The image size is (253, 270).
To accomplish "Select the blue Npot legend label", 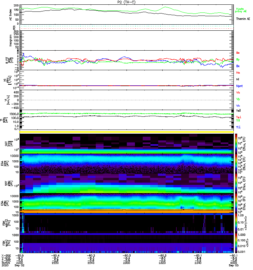I will click(x=239, y=86).
